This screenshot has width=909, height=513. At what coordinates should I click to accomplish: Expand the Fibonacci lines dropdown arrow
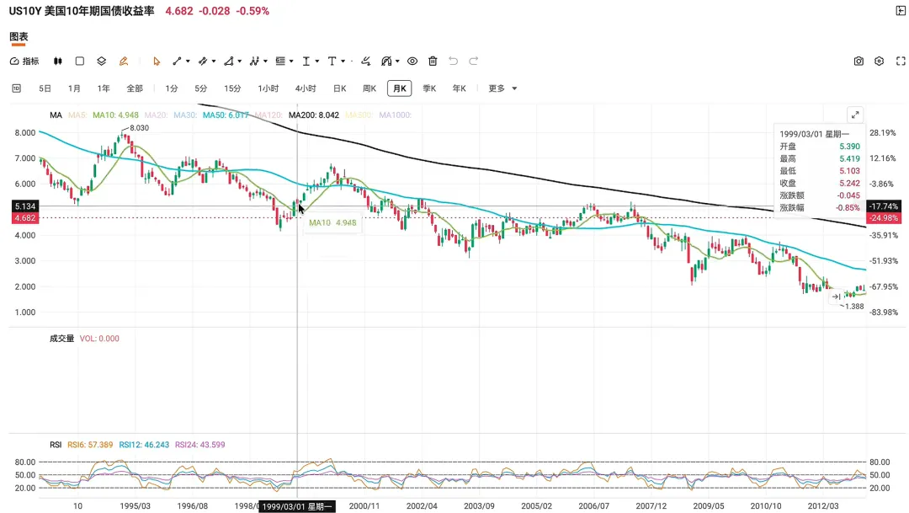(x=291, y=61)
